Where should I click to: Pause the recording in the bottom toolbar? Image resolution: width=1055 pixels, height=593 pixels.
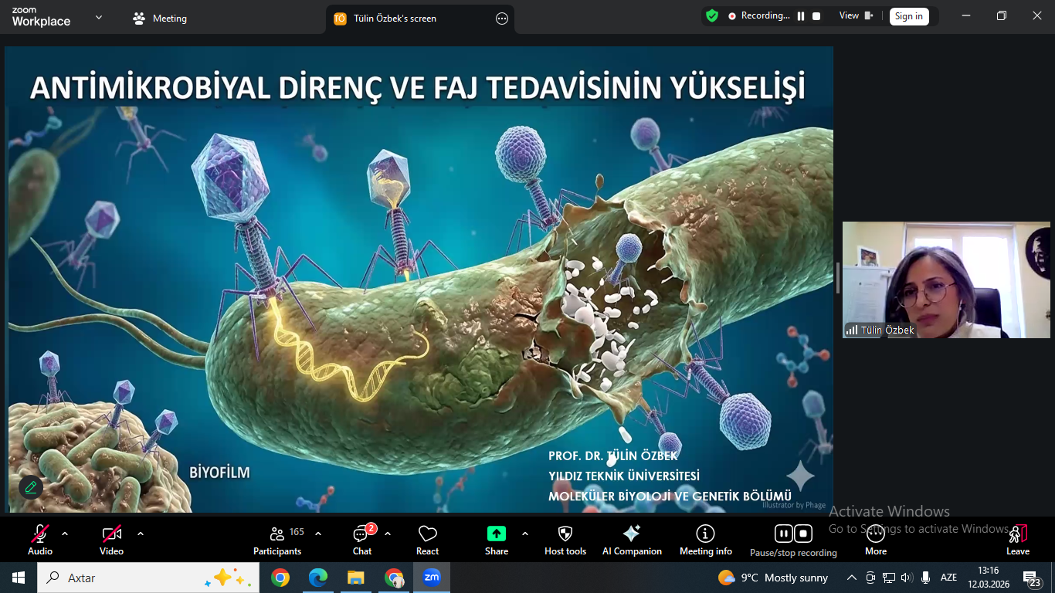tap(784, 534)
